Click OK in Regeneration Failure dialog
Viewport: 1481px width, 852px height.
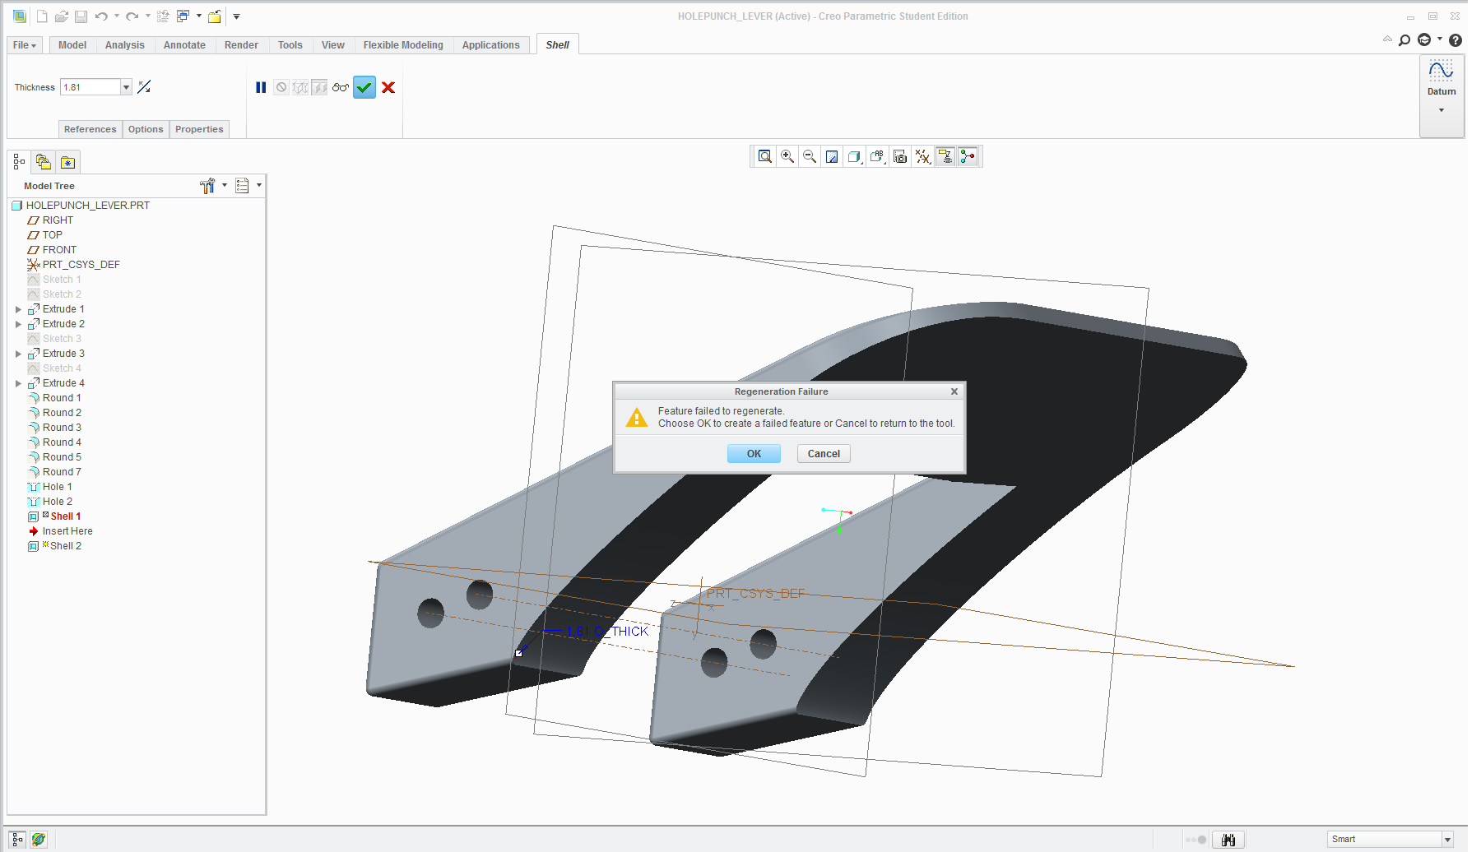pyautogui.click(x=754, y=454)
